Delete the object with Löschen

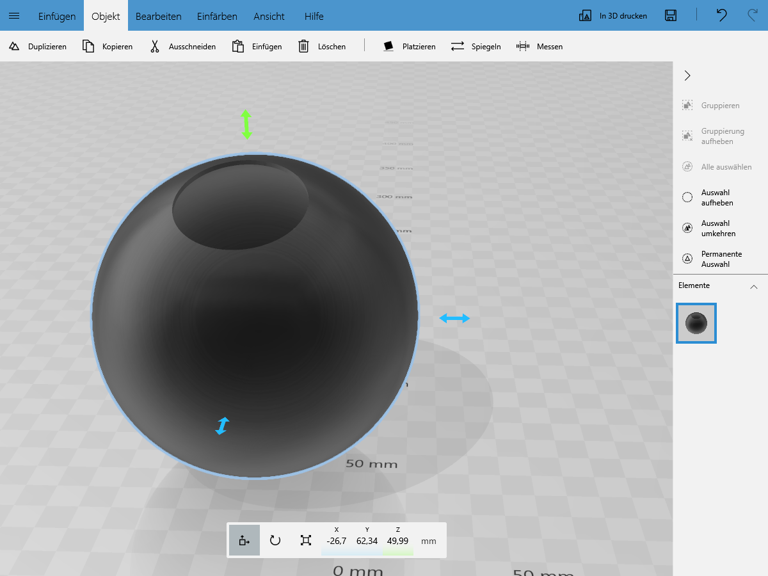click(x=323, y=46)
